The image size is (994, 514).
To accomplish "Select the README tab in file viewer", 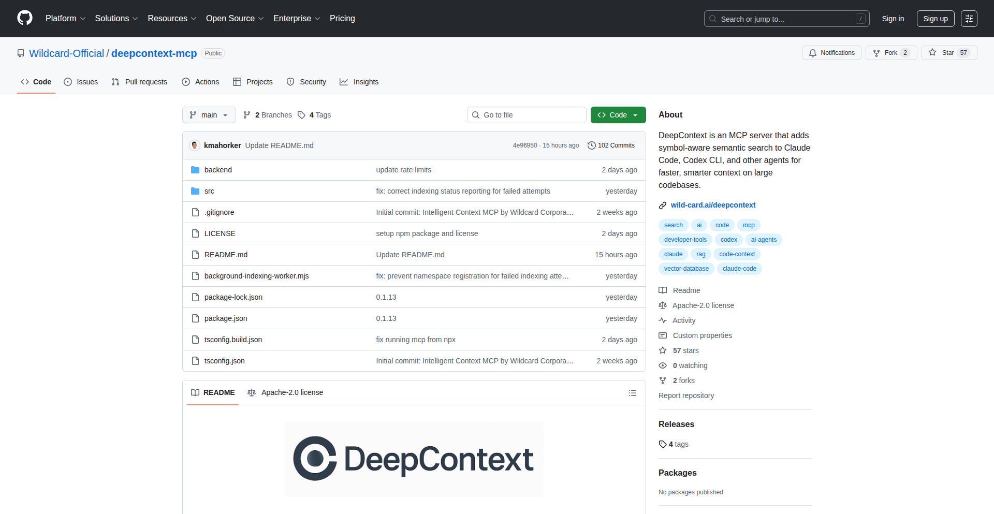I will click(x=213, y=392).
